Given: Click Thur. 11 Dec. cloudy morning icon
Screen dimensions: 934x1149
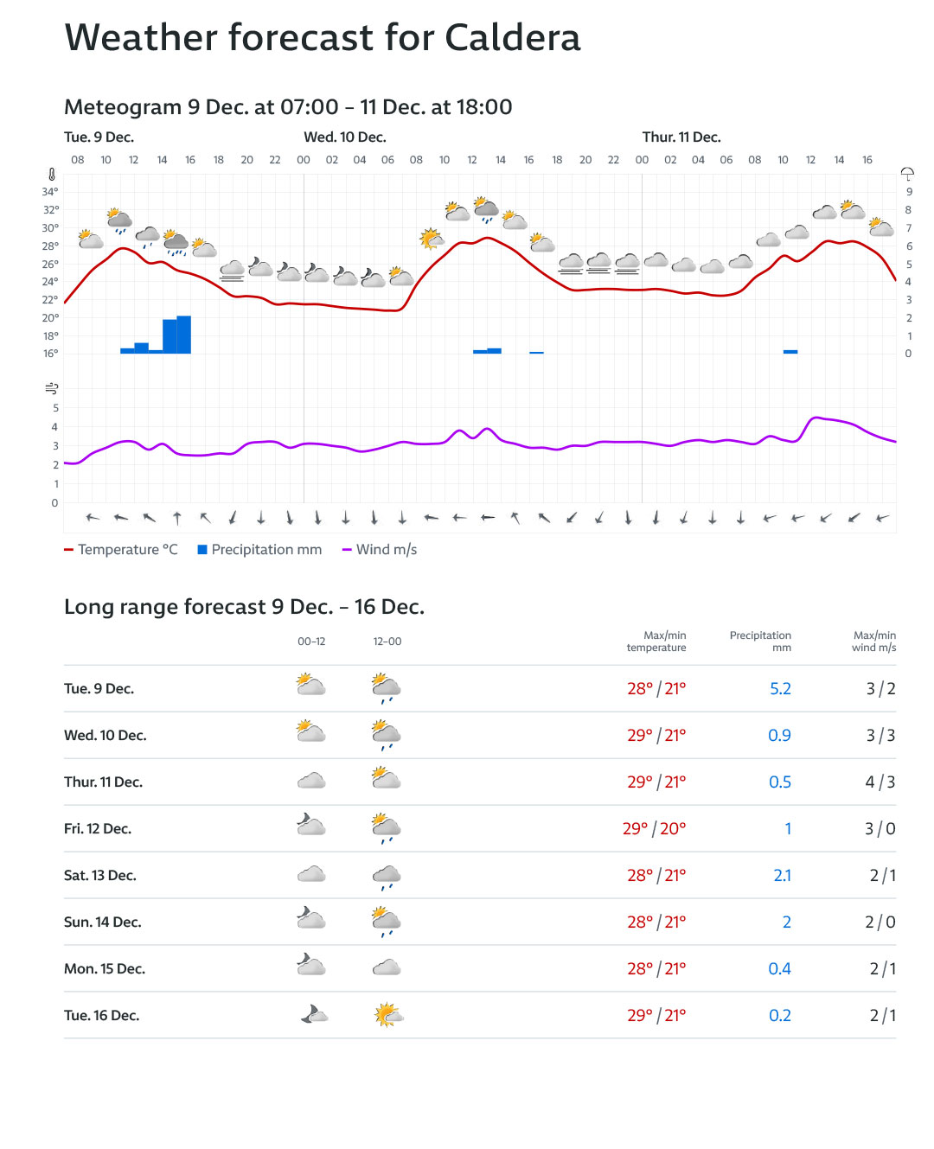Looking at the screenshot, I should click(x=310, y=781).
